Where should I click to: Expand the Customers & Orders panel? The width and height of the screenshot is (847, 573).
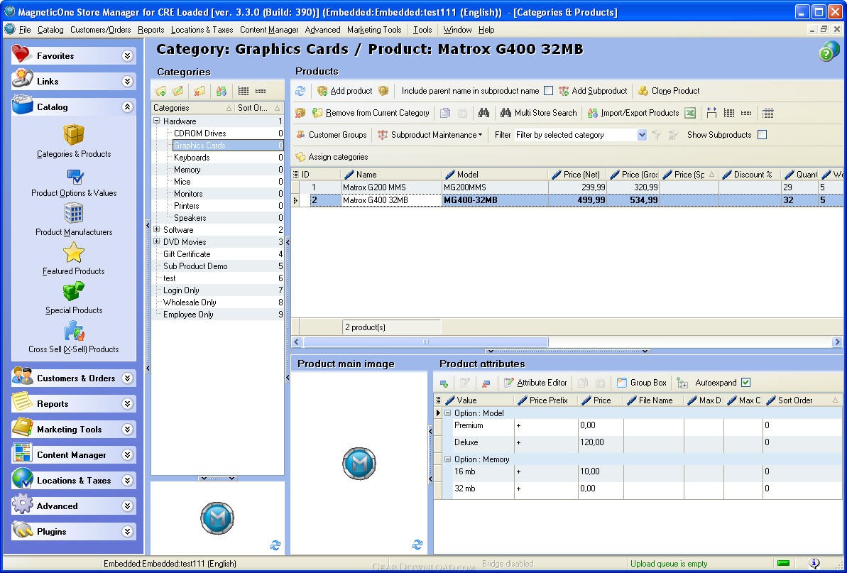click(128, 378)
